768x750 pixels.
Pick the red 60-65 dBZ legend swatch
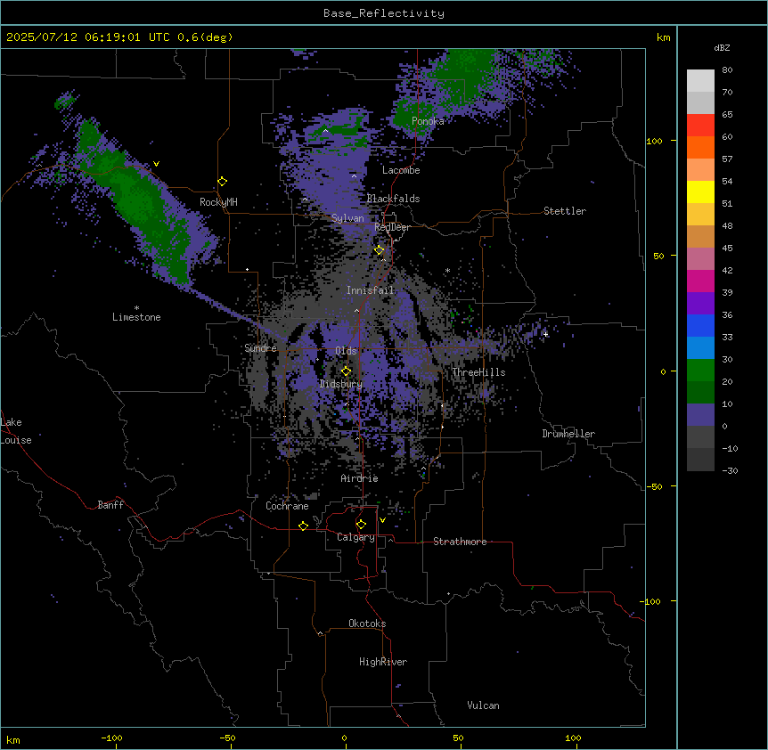pyautogui.click(x=700, y=126)
